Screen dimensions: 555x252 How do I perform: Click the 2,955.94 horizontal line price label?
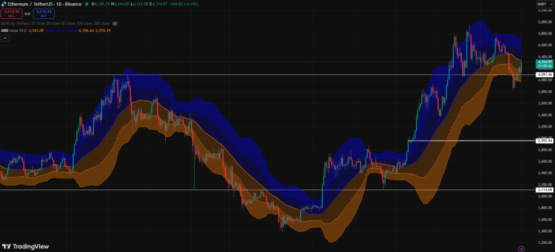tap(544, 141)
